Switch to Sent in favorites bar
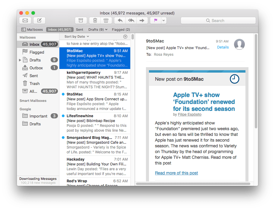Screen dimensions: 275x210 (x=80, y=30)
